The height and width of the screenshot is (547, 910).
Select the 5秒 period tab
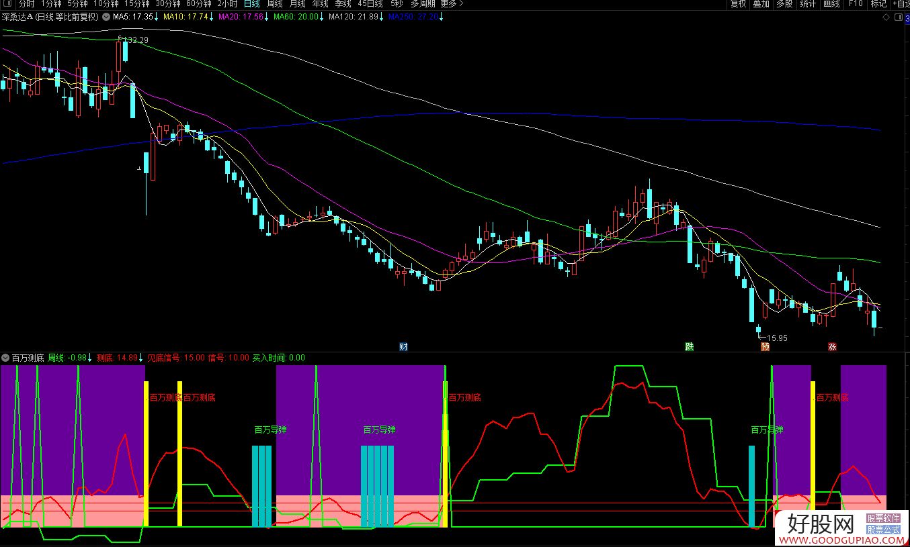(x=397, y=4)
